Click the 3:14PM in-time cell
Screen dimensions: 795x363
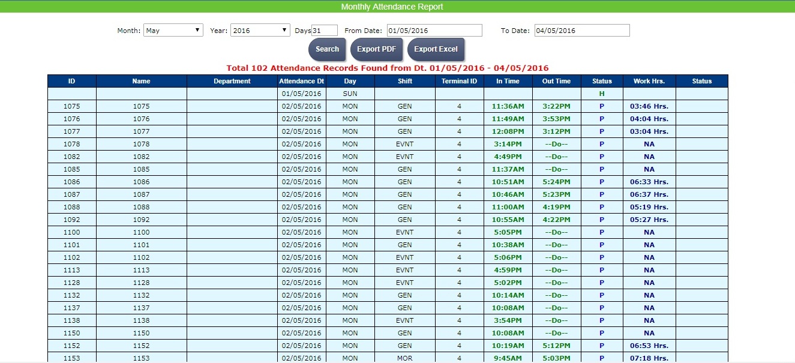[x=508, y=144]
